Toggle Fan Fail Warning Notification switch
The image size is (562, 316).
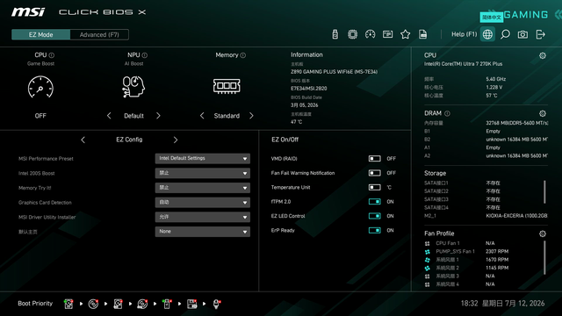coord(375,173)
